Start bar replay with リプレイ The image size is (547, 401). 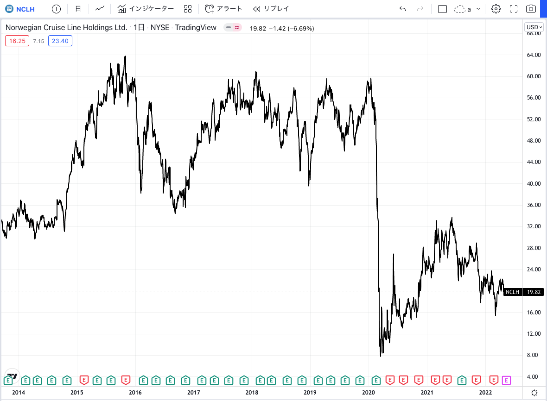pyautogui.click(x=271, y=9)
